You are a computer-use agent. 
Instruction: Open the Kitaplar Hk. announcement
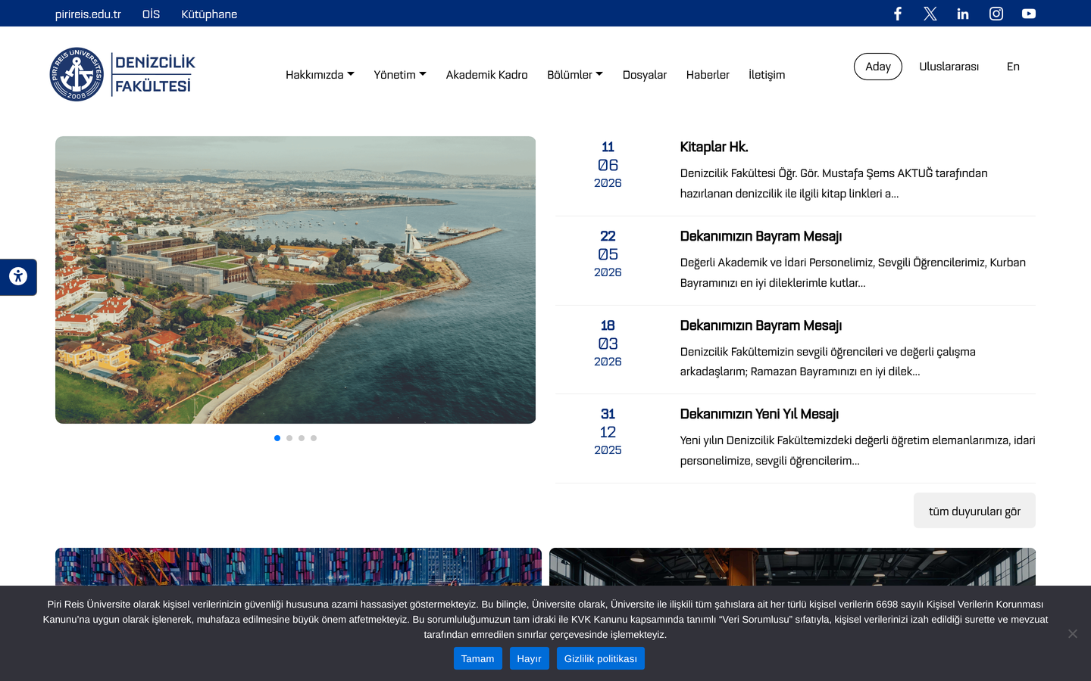pos(714,147)
